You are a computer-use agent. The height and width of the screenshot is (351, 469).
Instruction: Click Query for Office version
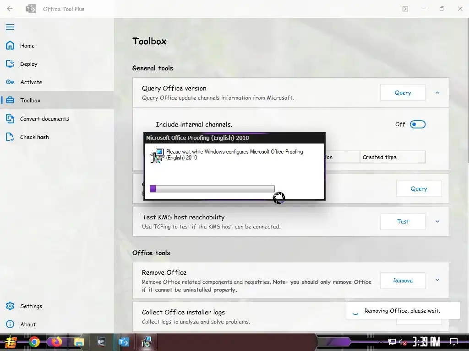click(x=403, y=93)
